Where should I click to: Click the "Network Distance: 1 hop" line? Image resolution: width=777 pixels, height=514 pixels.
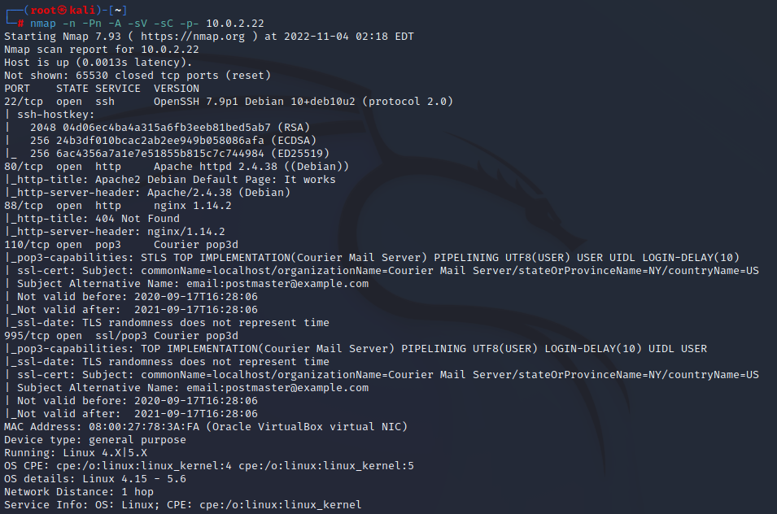coord(79,492)
